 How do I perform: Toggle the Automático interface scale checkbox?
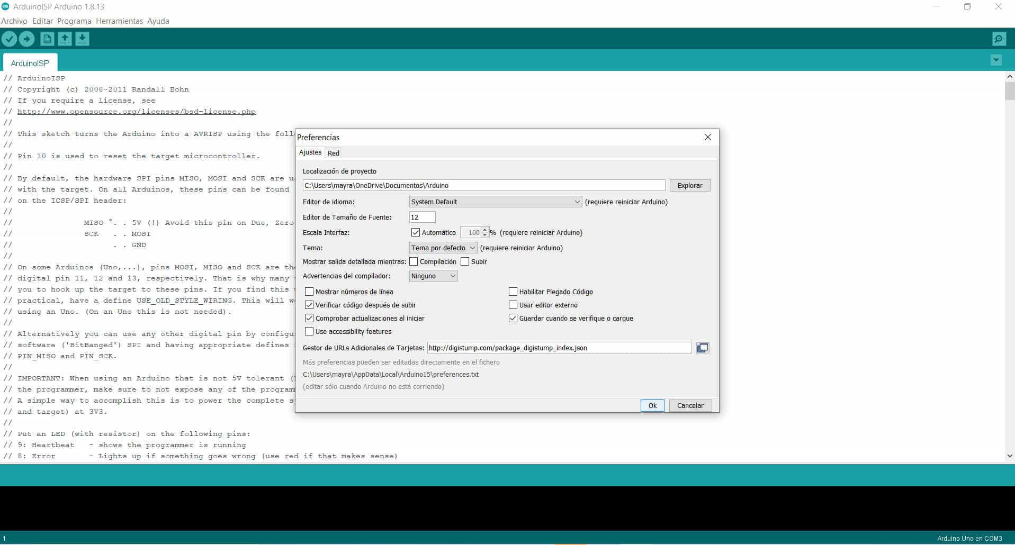point(416,232)
